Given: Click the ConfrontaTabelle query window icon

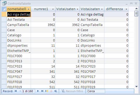Looking at the screenshot, I should coord(4,3).
